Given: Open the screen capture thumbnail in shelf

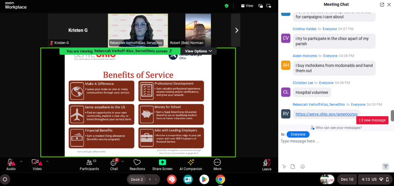Looking at the screenshot, I should click(x=327, y=179).
